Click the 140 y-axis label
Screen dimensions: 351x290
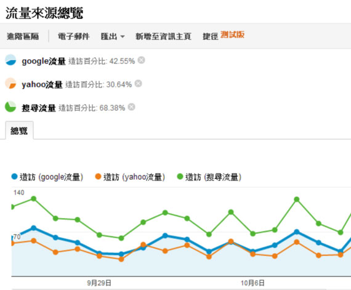[x=19, y=193]
